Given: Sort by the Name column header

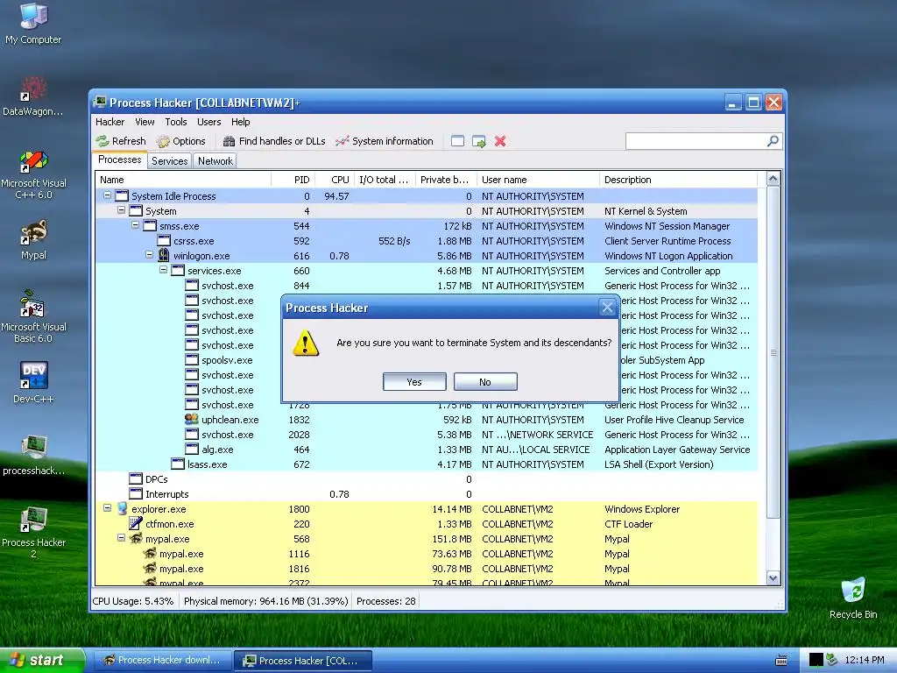Looking at the screenshot, I should pos(183,180).
